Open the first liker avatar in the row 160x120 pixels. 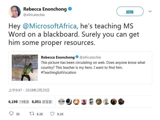61,102
